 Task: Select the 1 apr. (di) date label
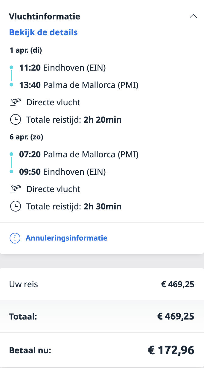pos(26,50)
